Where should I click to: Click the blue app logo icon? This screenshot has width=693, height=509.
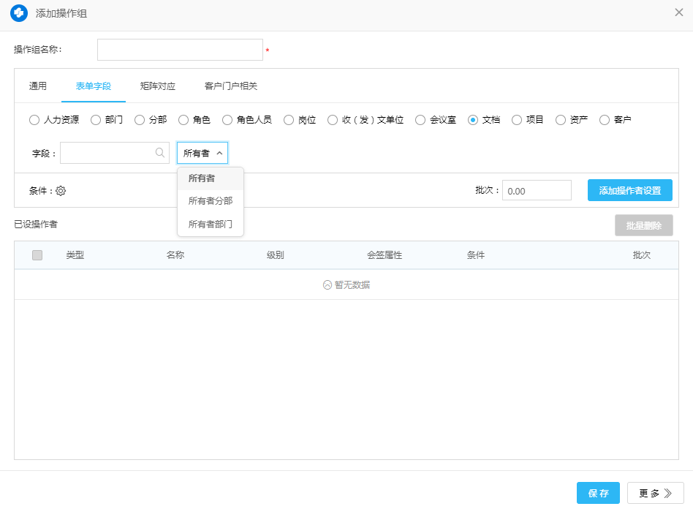point(19,13)
